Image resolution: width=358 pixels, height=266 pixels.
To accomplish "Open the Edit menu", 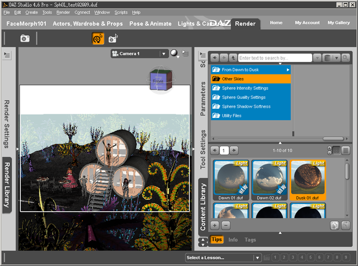I will point(17,12).
